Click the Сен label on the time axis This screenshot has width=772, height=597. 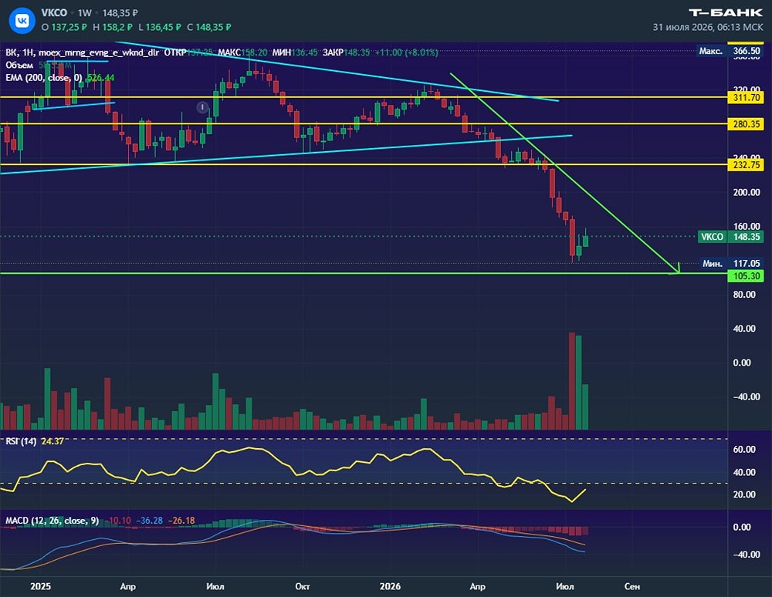click(632, 586)
